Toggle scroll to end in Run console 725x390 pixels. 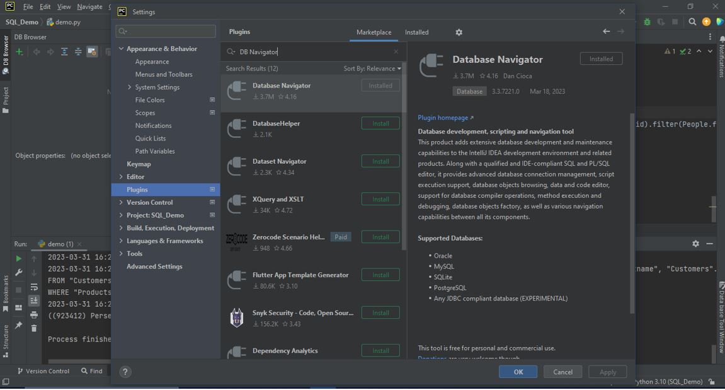click(34, 301)
